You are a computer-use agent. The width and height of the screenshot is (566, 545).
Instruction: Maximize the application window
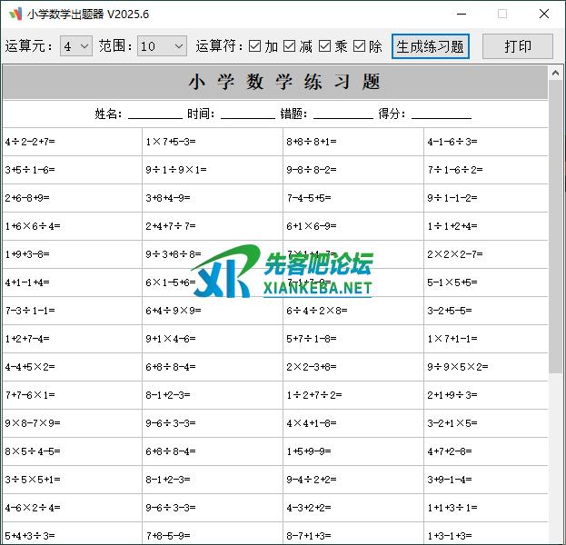tap(502, 15)
